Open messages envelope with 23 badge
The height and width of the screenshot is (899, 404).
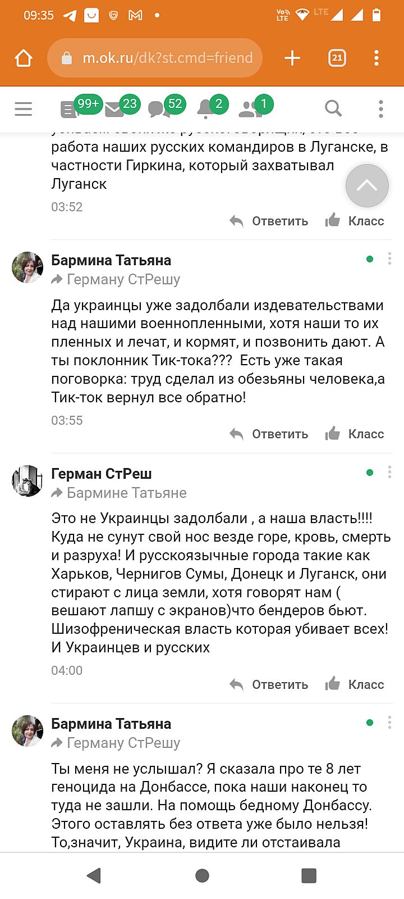click(x=116, y=109)
